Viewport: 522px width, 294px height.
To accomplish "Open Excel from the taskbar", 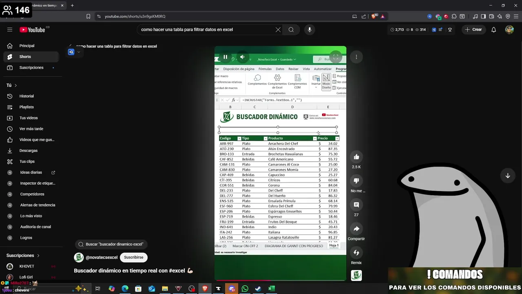I will 271,289.
